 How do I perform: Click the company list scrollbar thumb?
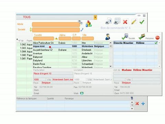pyautogui.click(x=111, y=46)
